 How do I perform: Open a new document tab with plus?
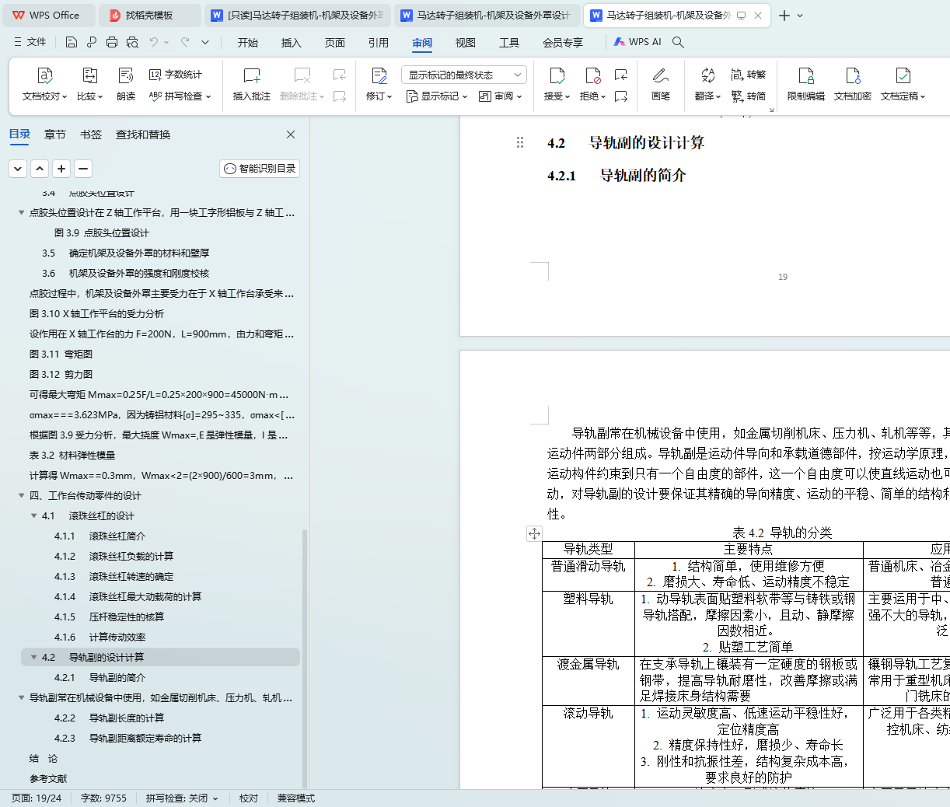click(x=784, y=16)
